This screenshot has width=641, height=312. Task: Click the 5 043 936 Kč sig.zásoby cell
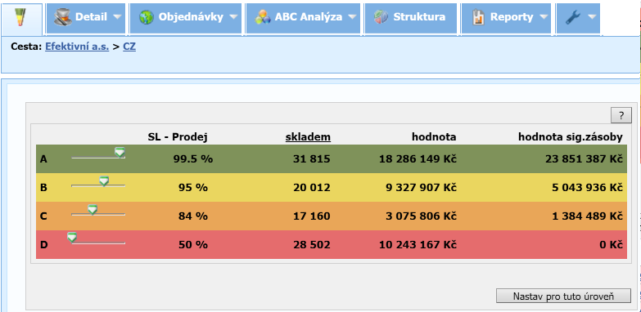pos(587,188)
